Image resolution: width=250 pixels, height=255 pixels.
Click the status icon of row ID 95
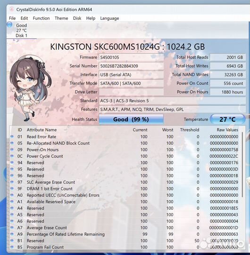pos(12,169)
